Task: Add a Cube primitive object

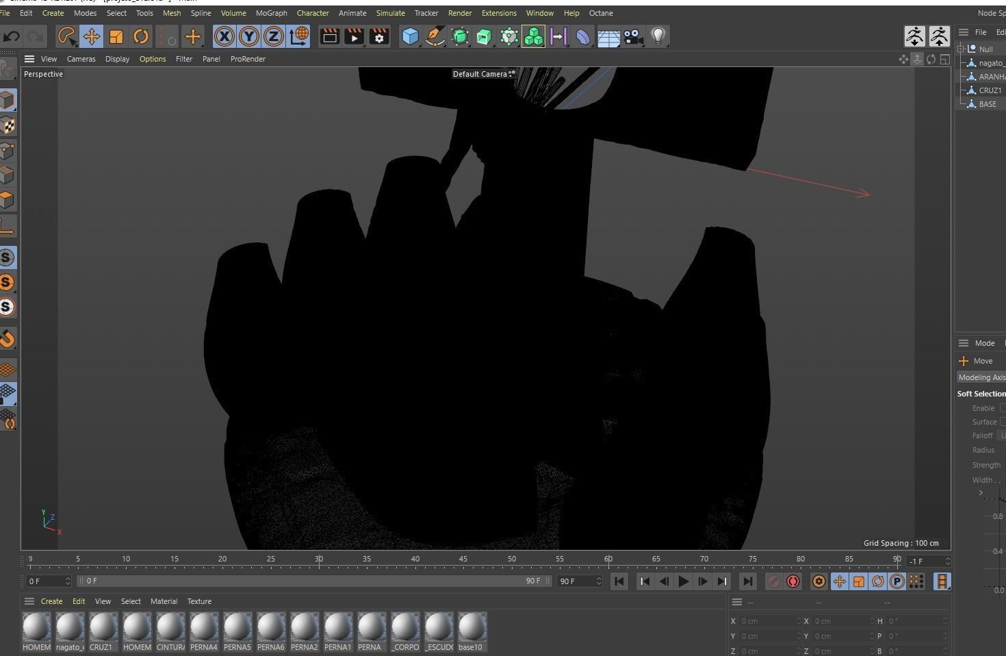Action: (x=410, y=36)
